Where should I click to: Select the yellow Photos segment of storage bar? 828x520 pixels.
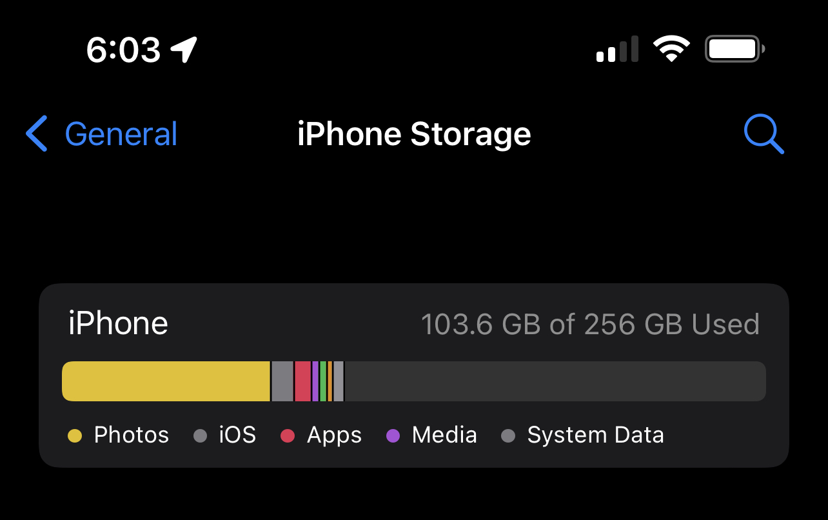point(166,381)
